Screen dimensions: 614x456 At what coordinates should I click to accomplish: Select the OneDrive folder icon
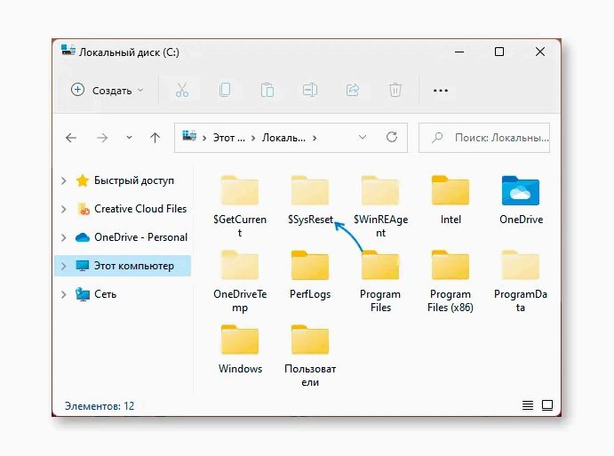coord(521,191)
